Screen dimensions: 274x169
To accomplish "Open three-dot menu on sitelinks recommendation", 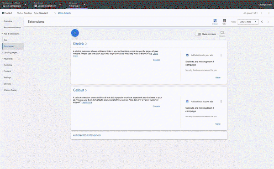I will coord(221,55).
